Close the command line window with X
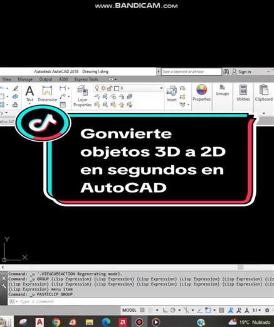This screenshot has width=274, height=327. (4, 278)
